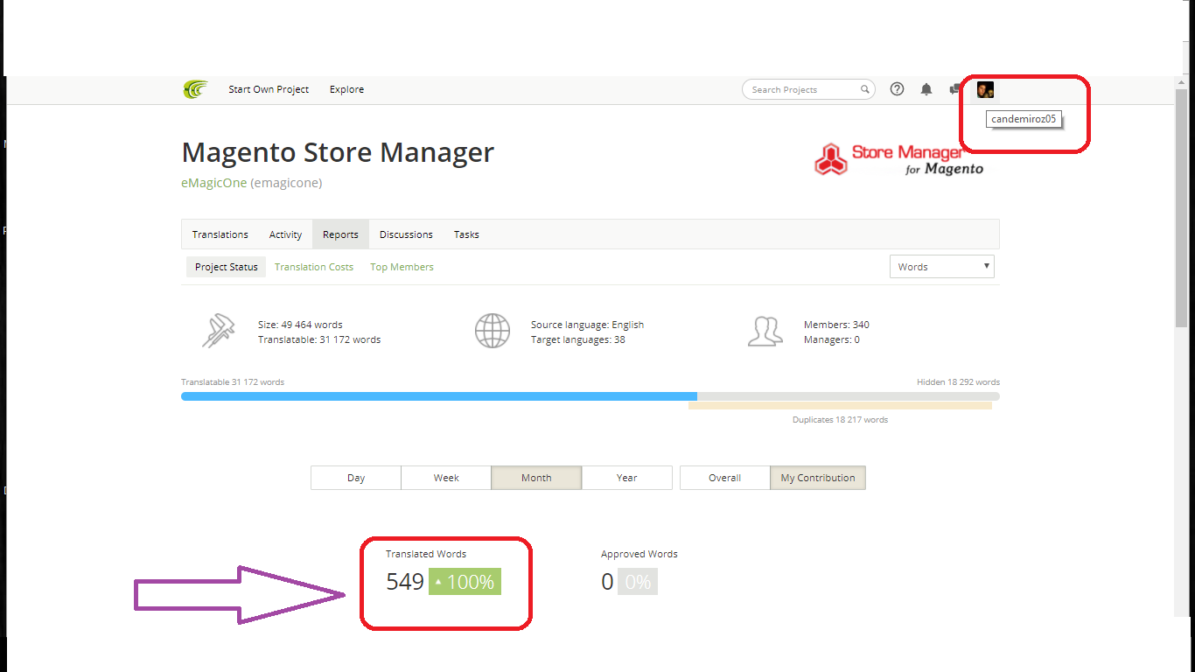Open the notifications bell icon

click(x=926, y=89)
